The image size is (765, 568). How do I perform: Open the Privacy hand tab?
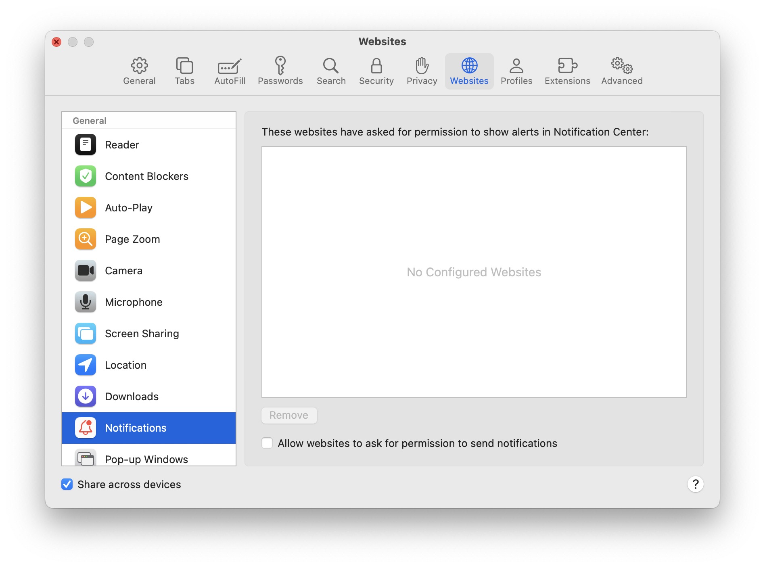point(422,71)
